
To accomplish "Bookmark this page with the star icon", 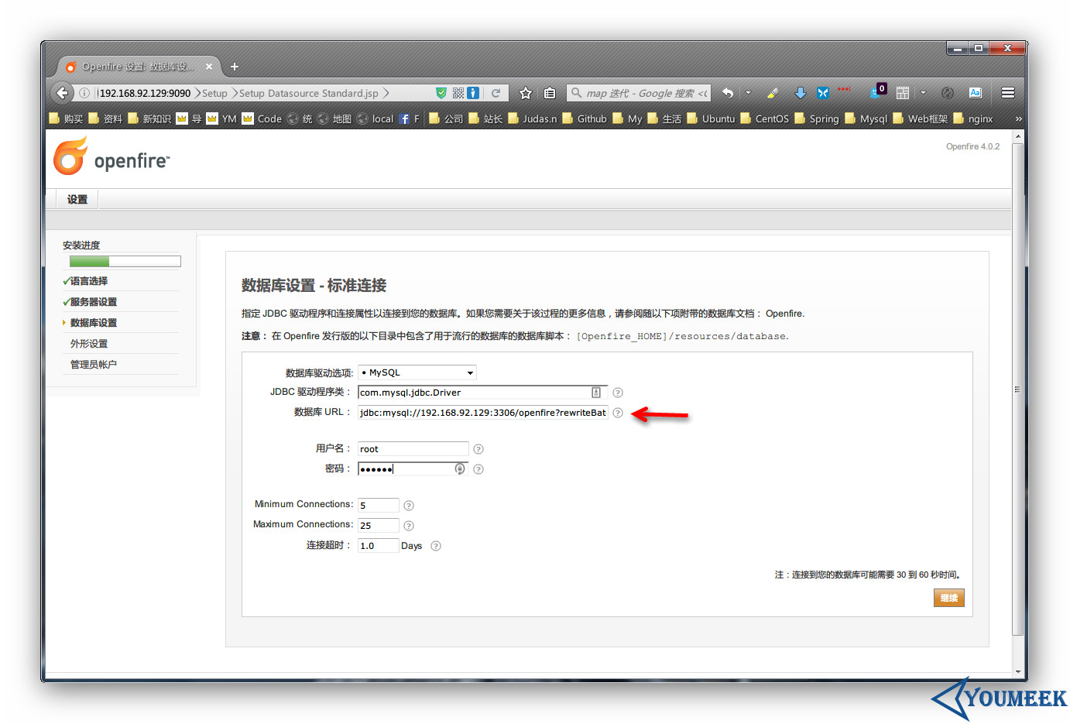I will click(526, 93).
